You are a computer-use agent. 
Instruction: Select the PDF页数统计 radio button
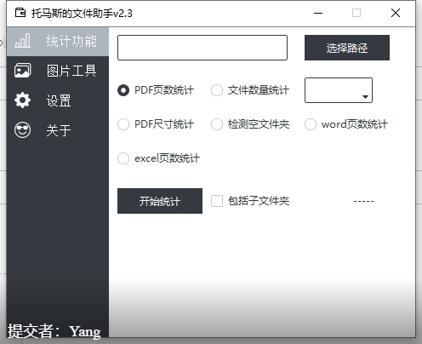click(x=123, y=90)
